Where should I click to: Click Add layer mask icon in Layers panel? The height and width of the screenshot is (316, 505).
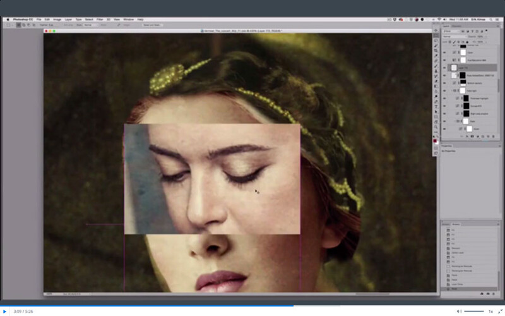click(x=472, y=137)
